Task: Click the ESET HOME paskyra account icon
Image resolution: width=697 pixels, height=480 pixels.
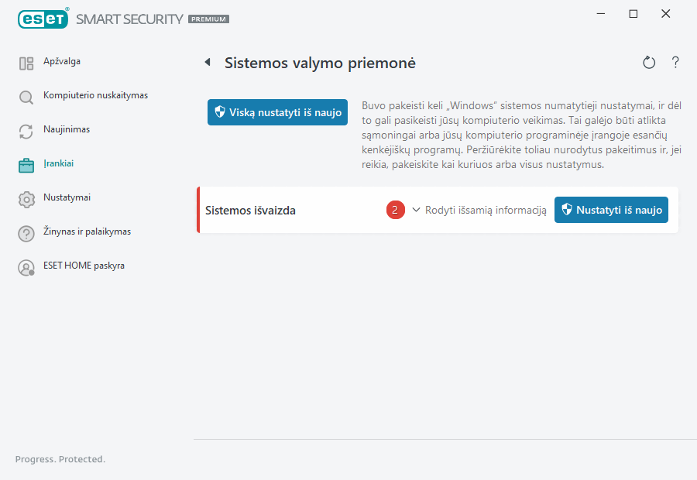Action: pyautogui.click(x=26, y=268)
